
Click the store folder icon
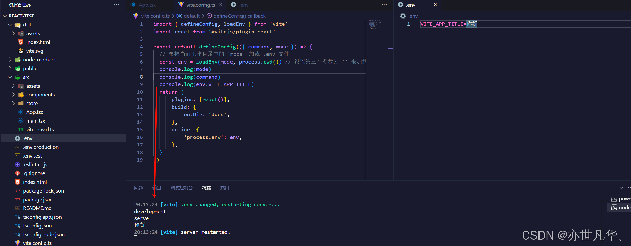point(21,103)
